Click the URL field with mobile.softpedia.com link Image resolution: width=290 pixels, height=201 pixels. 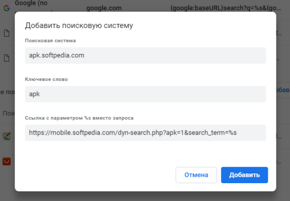[x=145, y=133]
